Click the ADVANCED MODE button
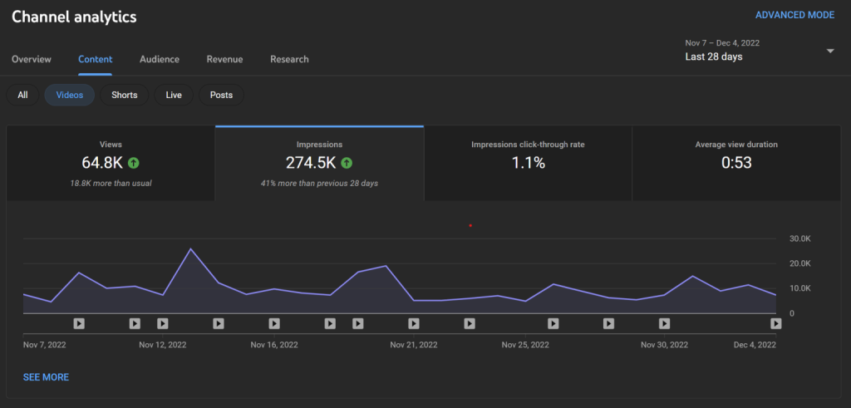The width and height of the screenshot is (851, 408). [794, 15]
